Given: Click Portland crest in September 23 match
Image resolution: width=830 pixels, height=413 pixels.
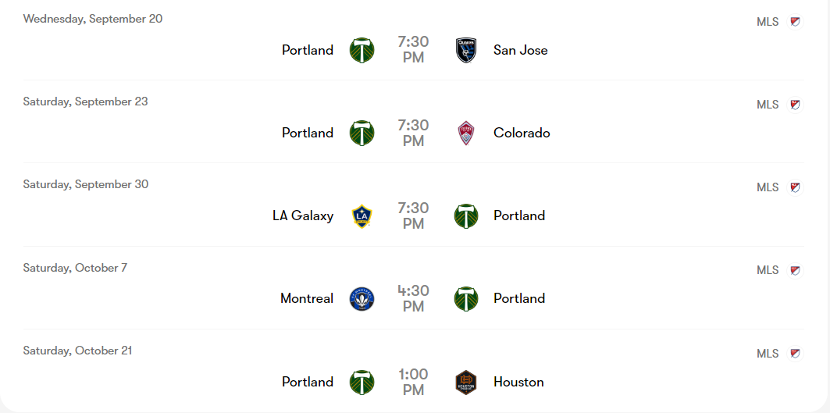Looking at the screenshot, I should pyautogui.click(x=362, y=133).
